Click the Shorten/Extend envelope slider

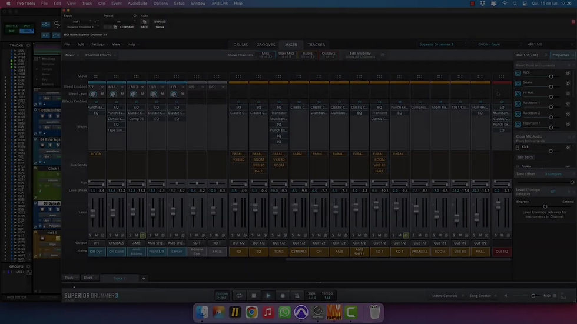click(545, 206)
